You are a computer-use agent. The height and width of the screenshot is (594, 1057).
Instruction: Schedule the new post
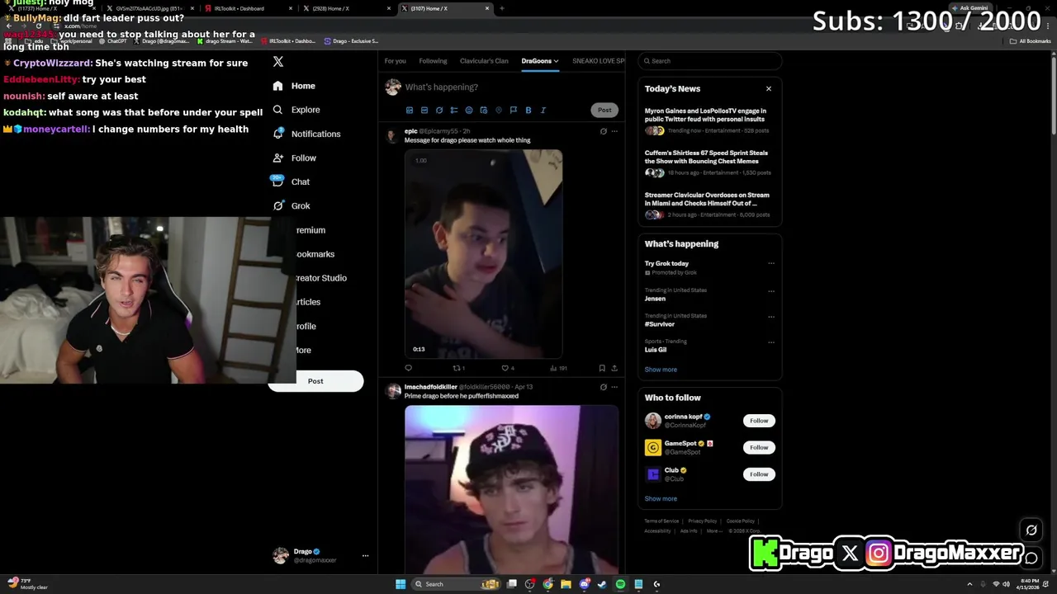point(484,110)
